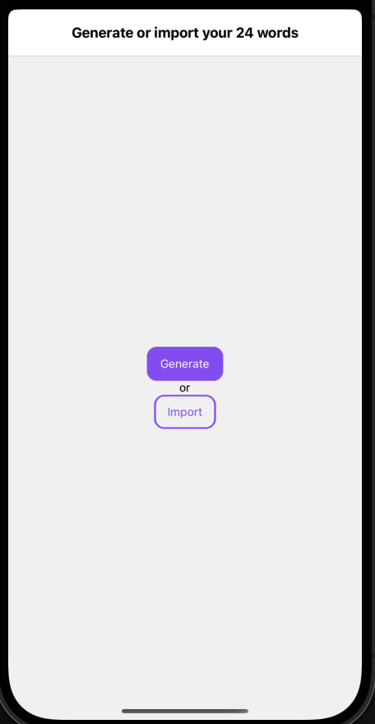This screenshot has width=375, height=724.
Task: Open the Import words flow
Action: click(184, 412)
